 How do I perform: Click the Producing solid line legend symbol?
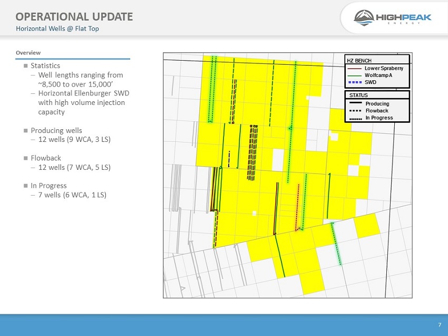[x=355, y=103]
